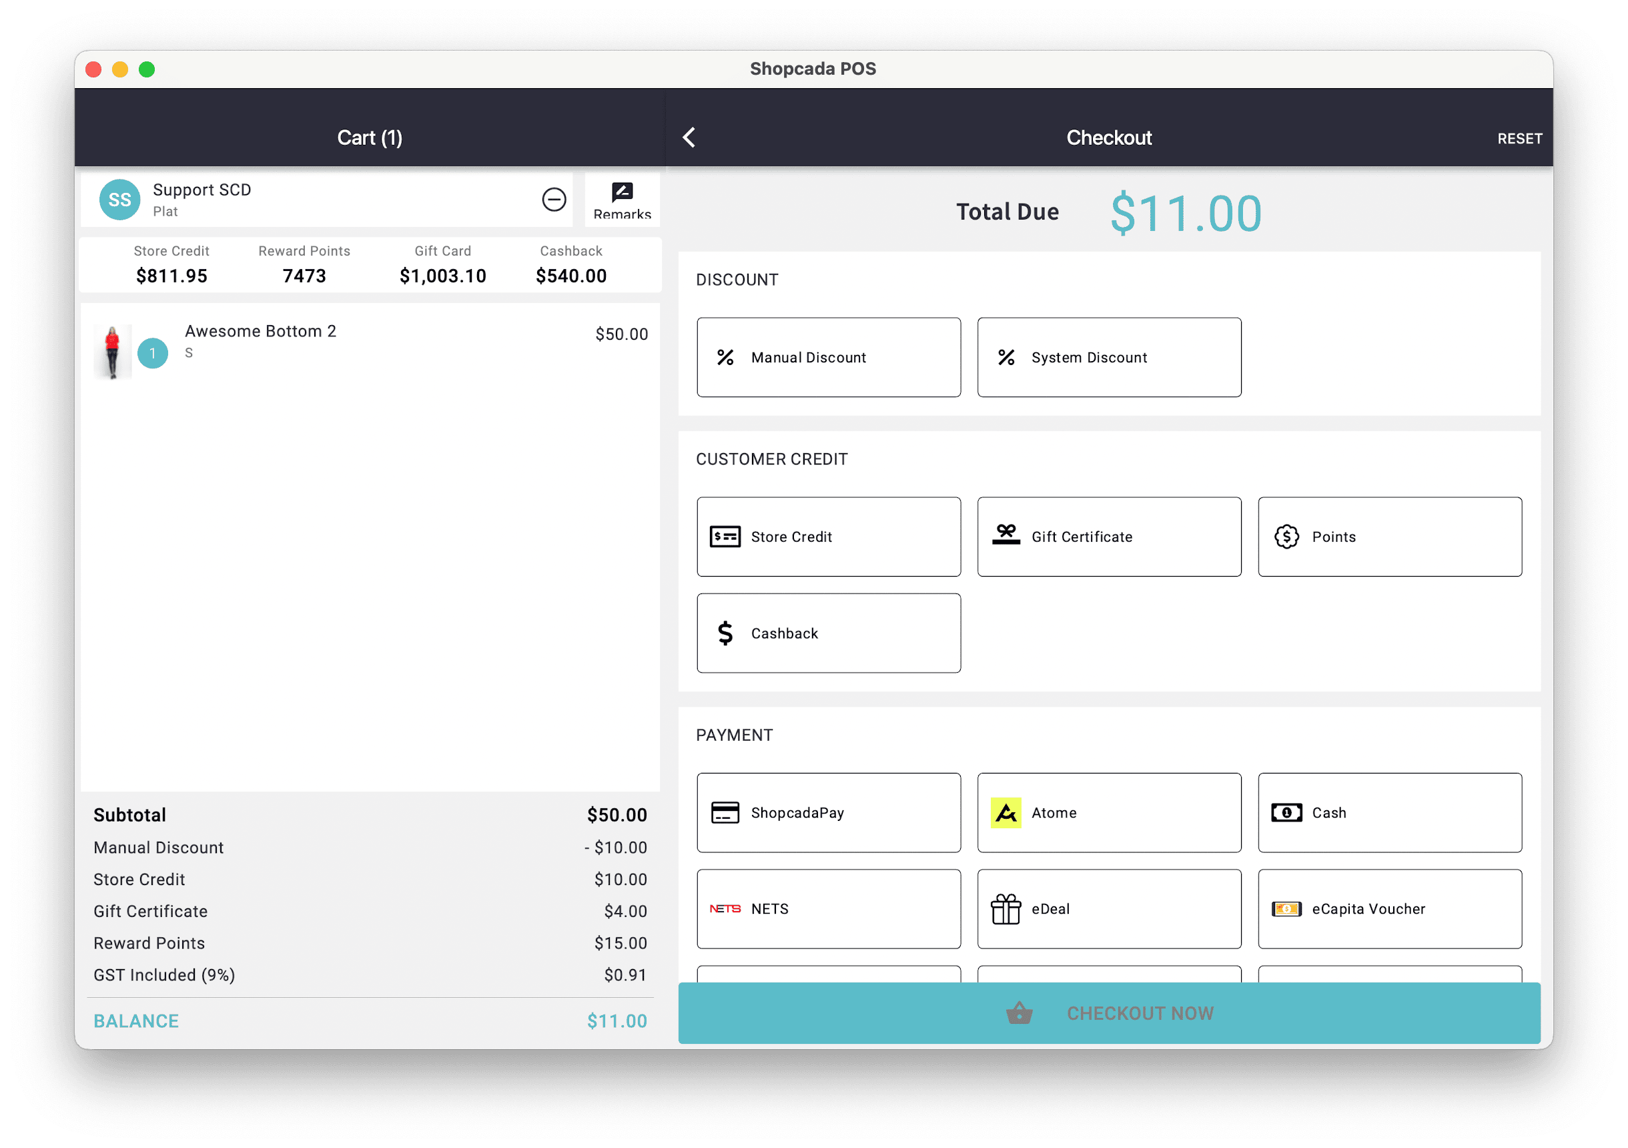Pay with NETS
Viewport: 1628px width, 1148px height.
(x=828, y=909)
